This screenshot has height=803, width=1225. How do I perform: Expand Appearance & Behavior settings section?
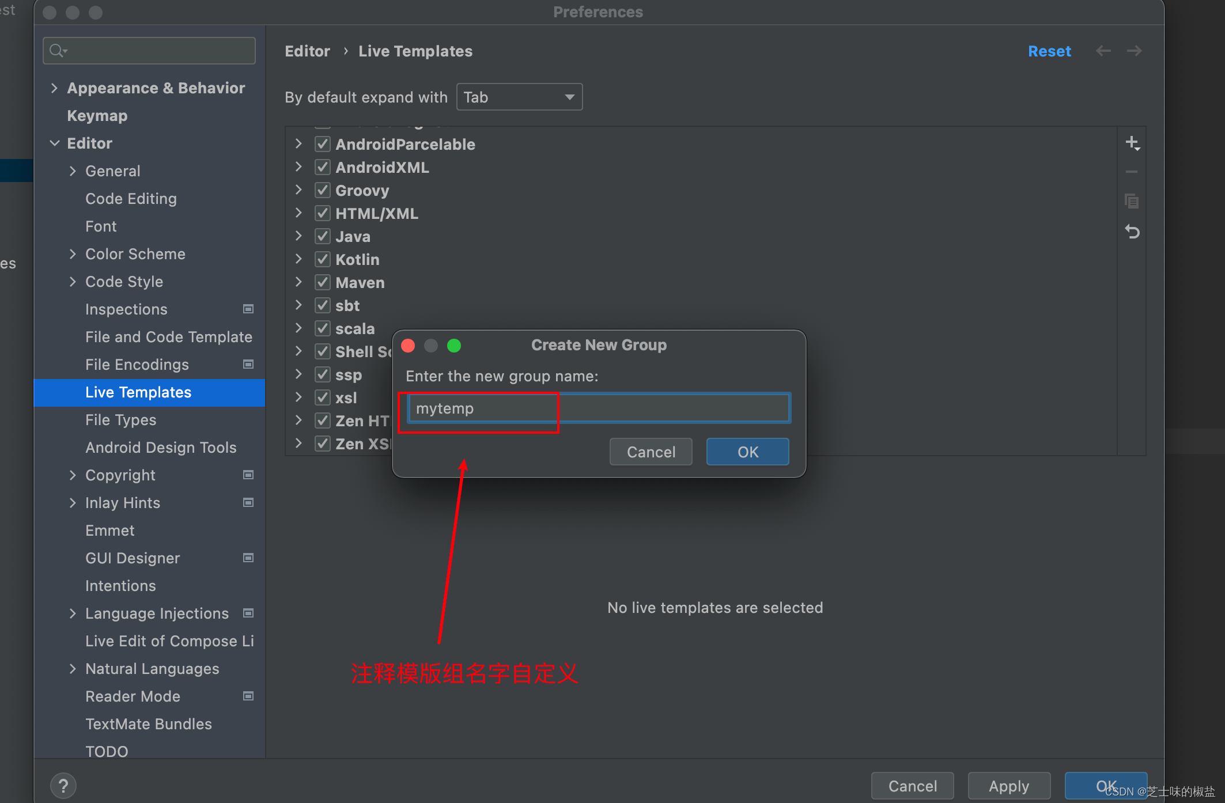[54, 88]
